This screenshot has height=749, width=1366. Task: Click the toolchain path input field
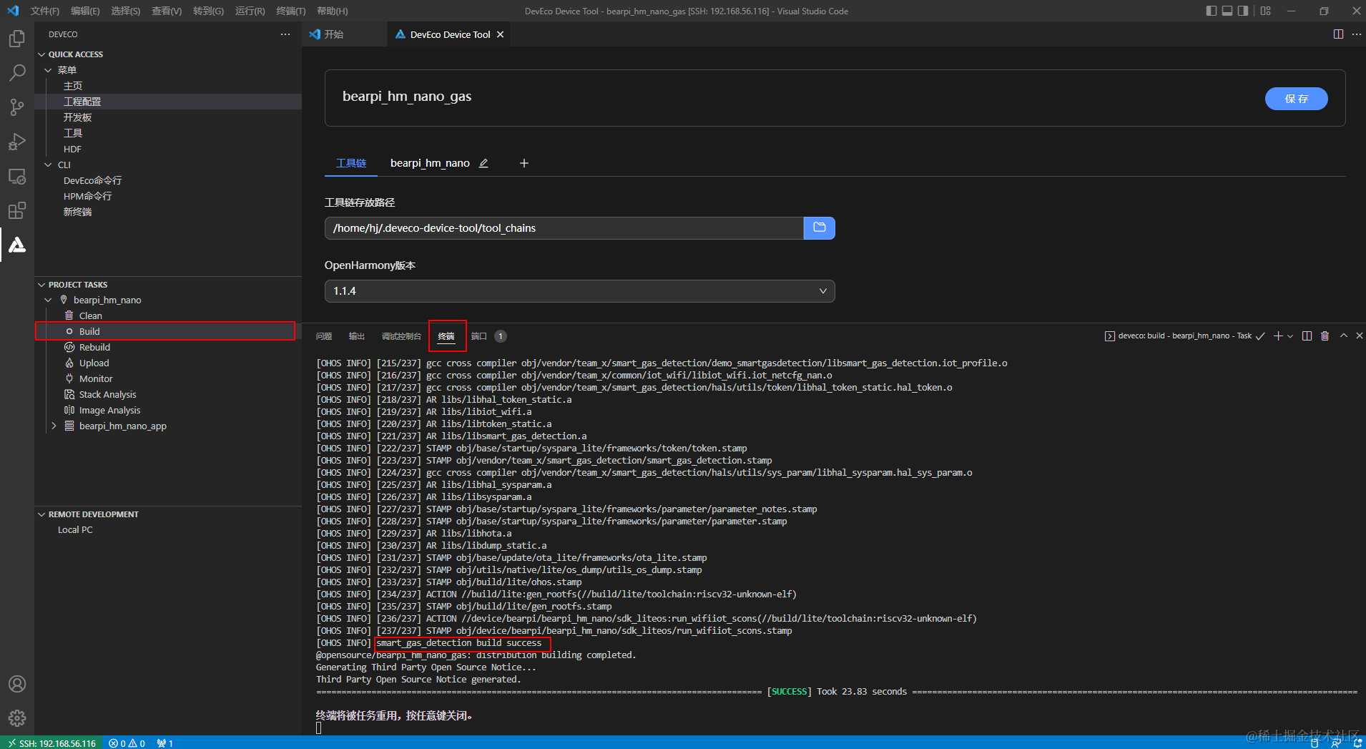[x=564, y=228]
